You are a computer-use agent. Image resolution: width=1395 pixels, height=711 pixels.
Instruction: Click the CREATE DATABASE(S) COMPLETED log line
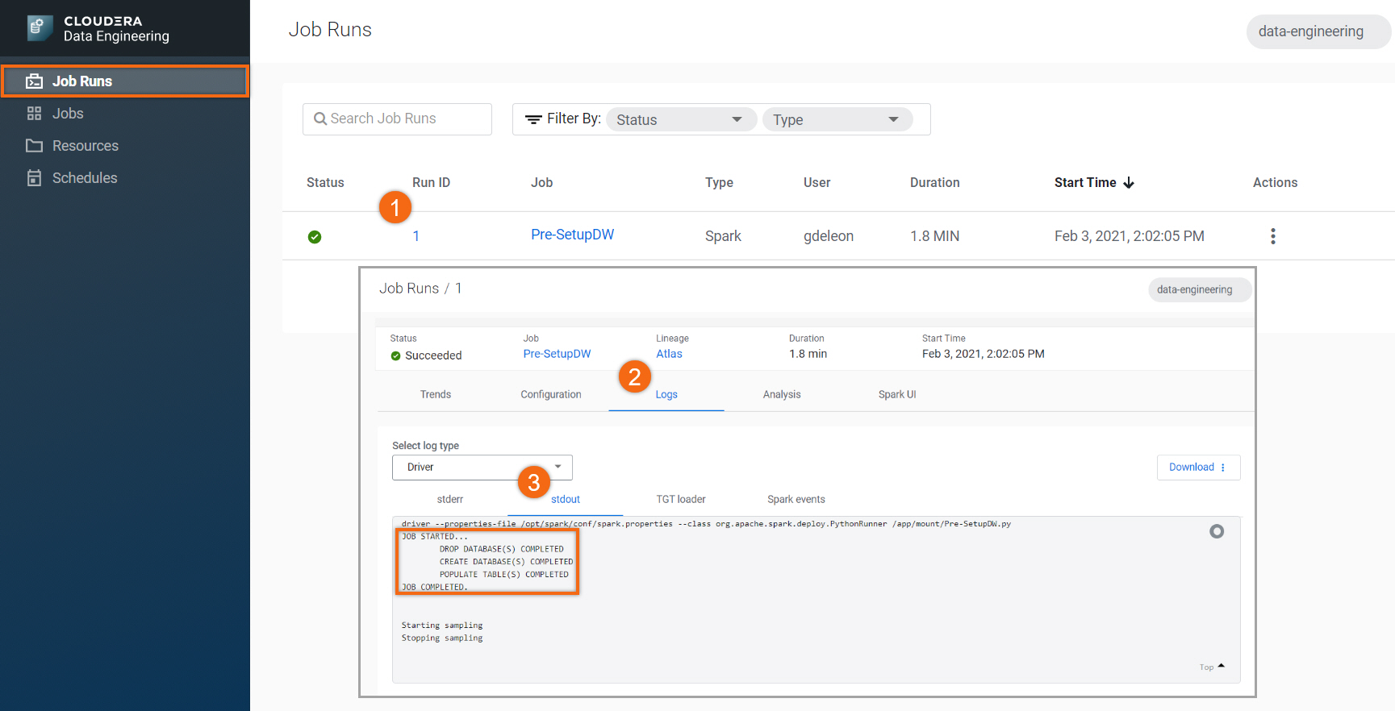pyautogui.click(x=506, y=562)
